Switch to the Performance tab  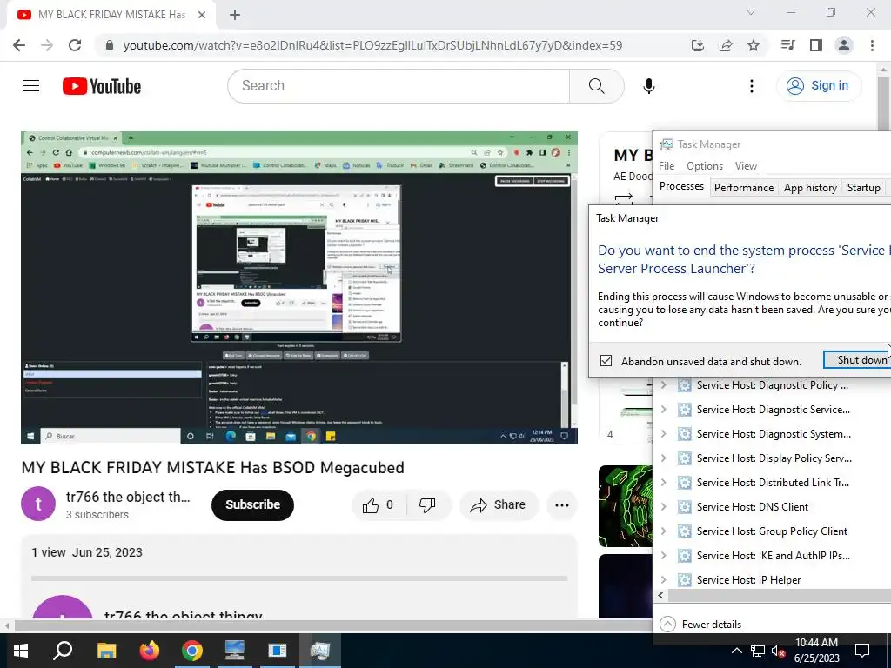(744, 188)
